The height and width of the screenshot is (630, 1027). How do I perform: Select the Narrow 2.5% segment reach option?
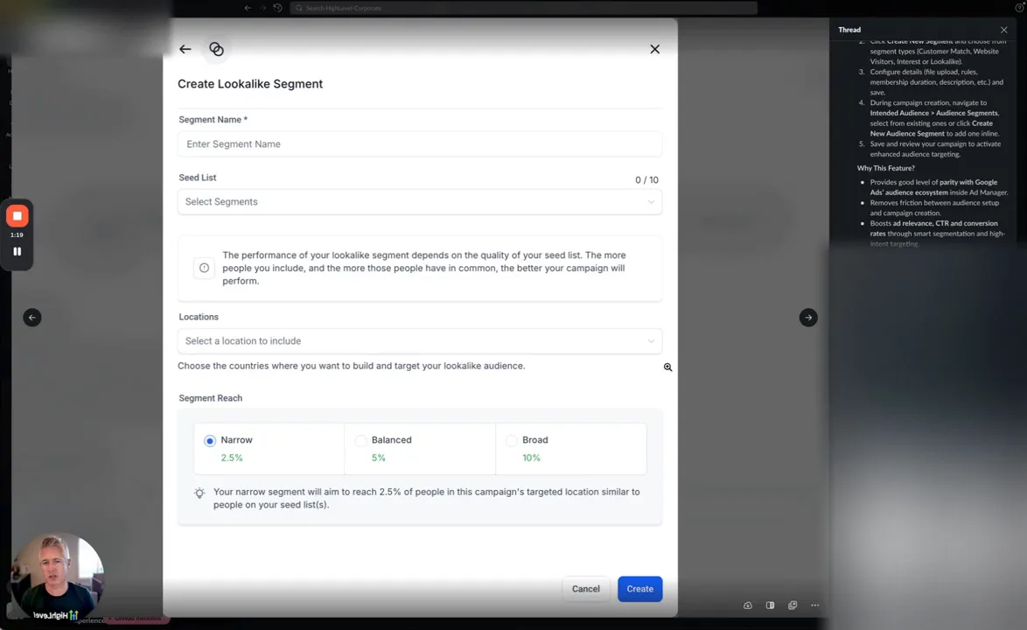[209, 440]
